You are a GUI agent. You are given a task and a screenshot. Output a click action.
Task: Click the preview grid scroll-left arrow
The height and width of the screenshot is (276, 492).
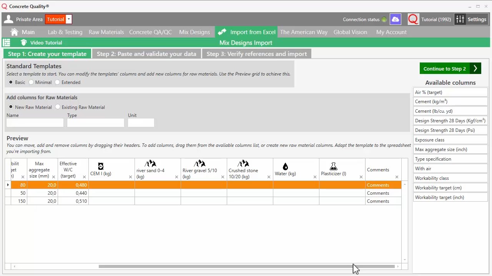click(x=14, y=266)
